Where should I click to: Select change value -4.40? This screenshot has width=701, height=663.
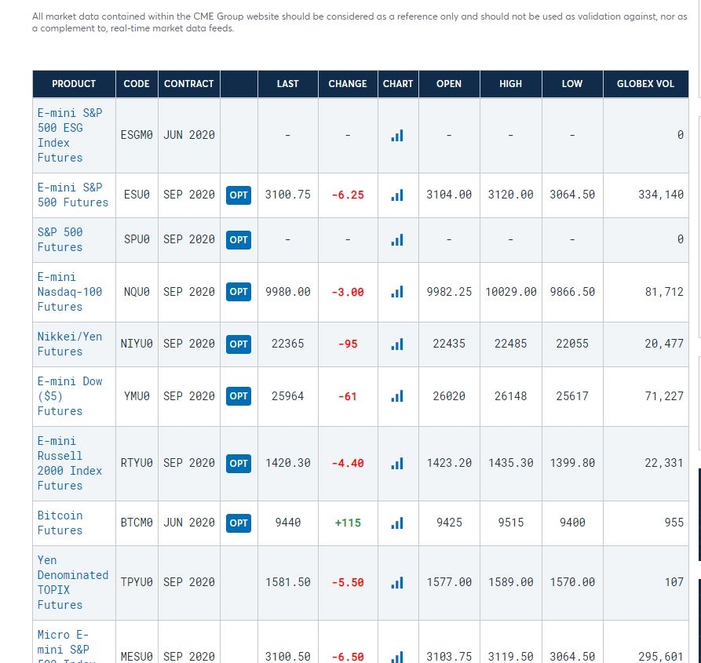[x=348, y=463]
